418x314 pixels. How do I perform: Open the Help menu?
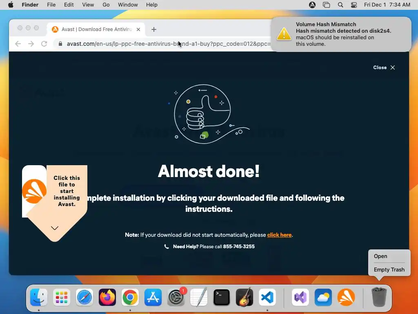(x=152, y=5)
